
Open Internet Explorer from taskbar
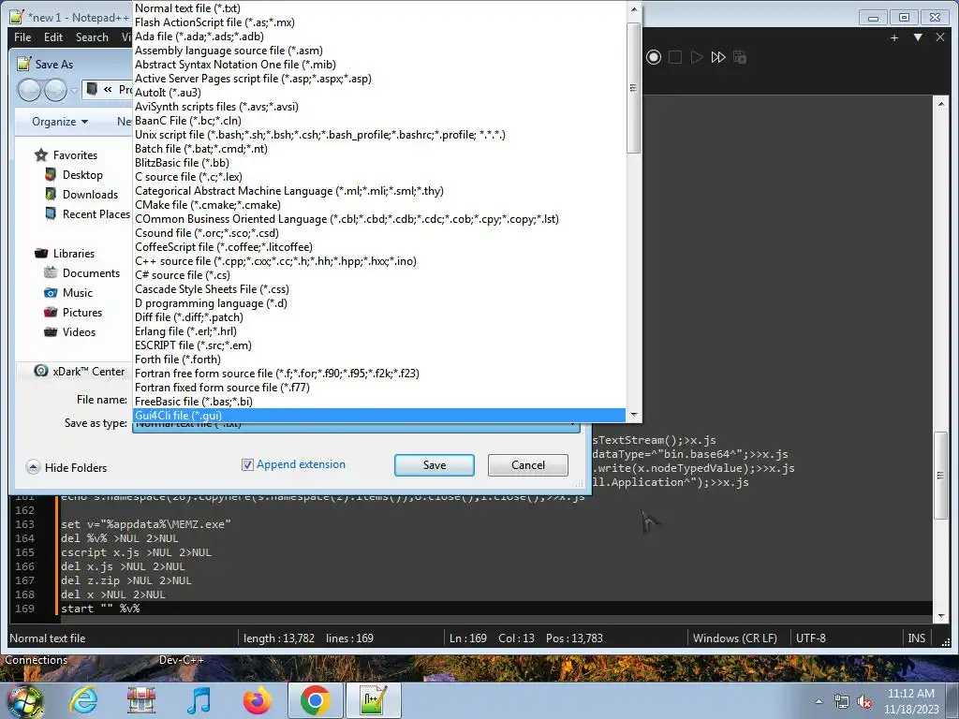pyautogui.click(x=83, y=700)
